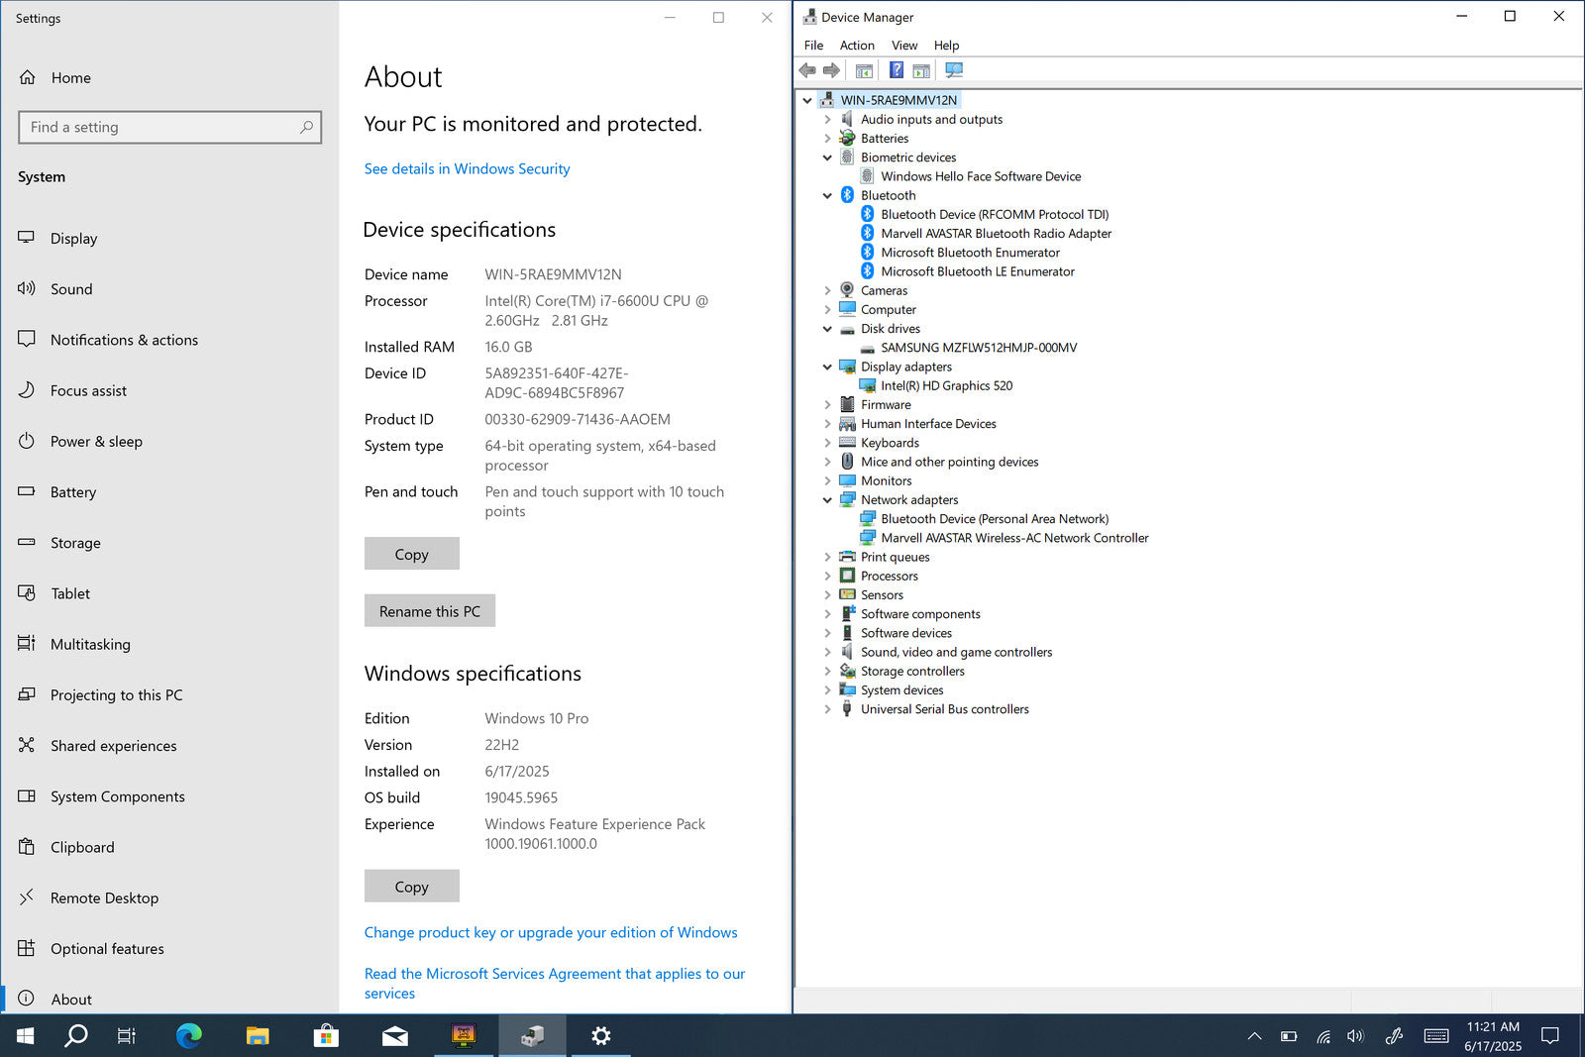
Task: Select the Processors category row
Action: coord(889,577)
